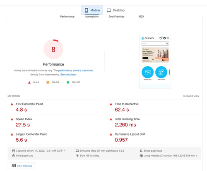Jump to the Accessibility category
This screenshot has width=207, height=171.
(92, 16)
